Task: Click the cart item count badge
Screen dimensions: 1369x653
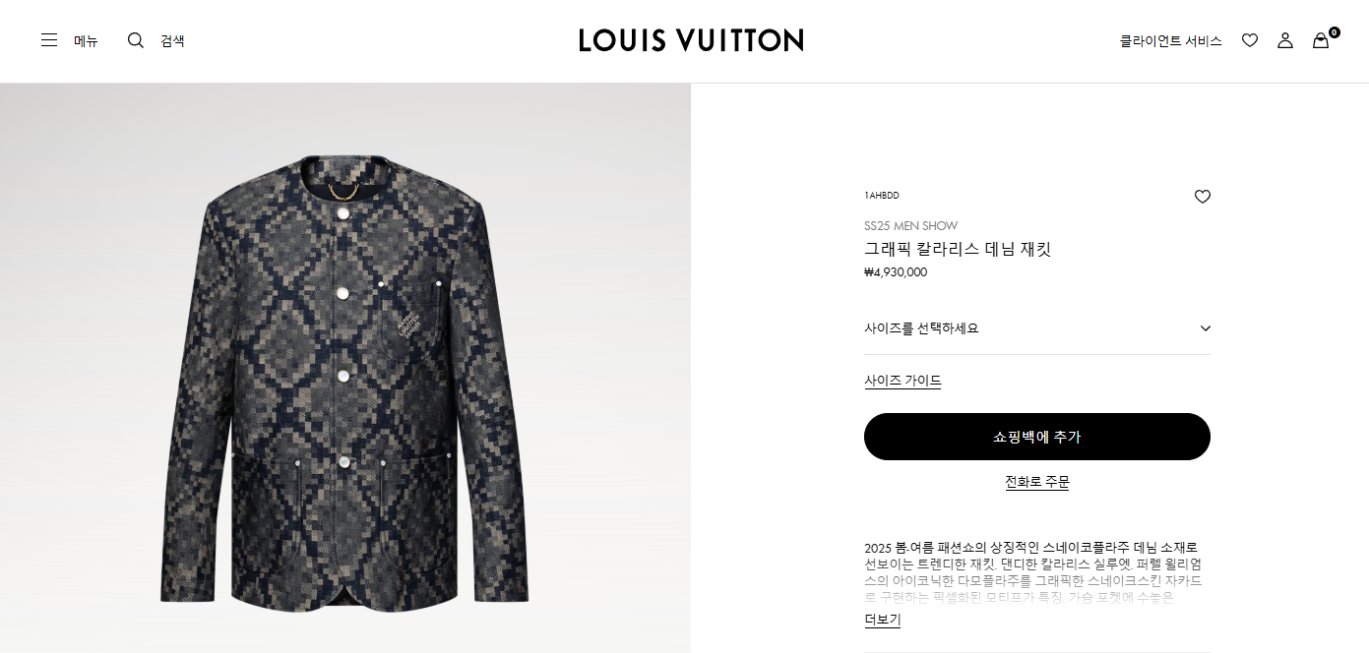Action: point(1335,32)
